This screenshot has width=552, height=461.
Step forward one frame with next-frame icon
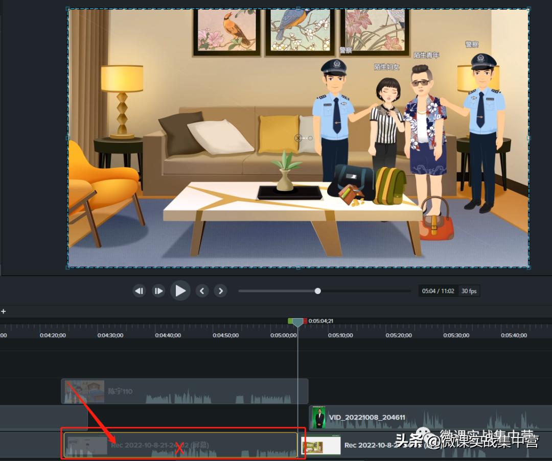coord(158,290)
